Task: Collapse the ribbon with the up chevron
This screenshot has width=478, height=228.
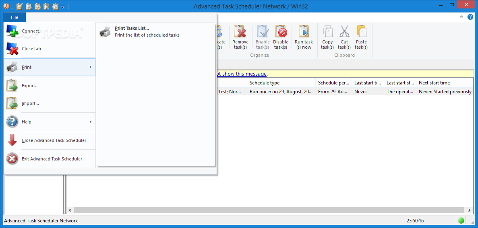Action: pyautogui.click(x=462, y=17)
